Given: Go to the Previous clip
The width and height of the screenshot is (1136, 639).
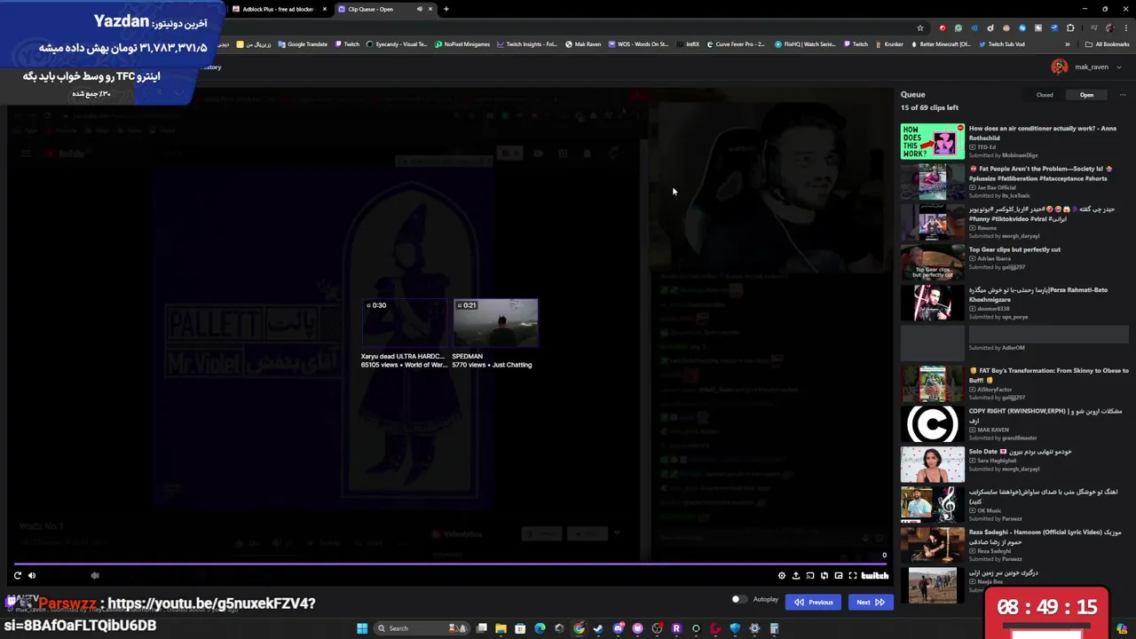Looking at the screenshot, I should coord(814,602).
